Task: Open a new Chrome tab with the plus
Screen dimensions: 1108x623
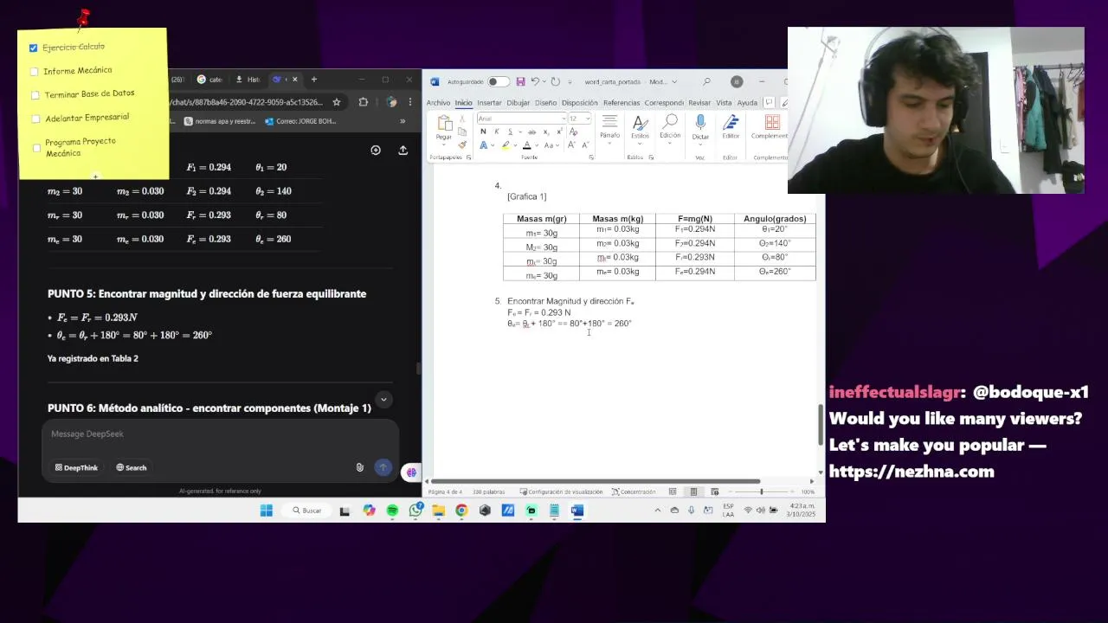Action: click(313, 80)
